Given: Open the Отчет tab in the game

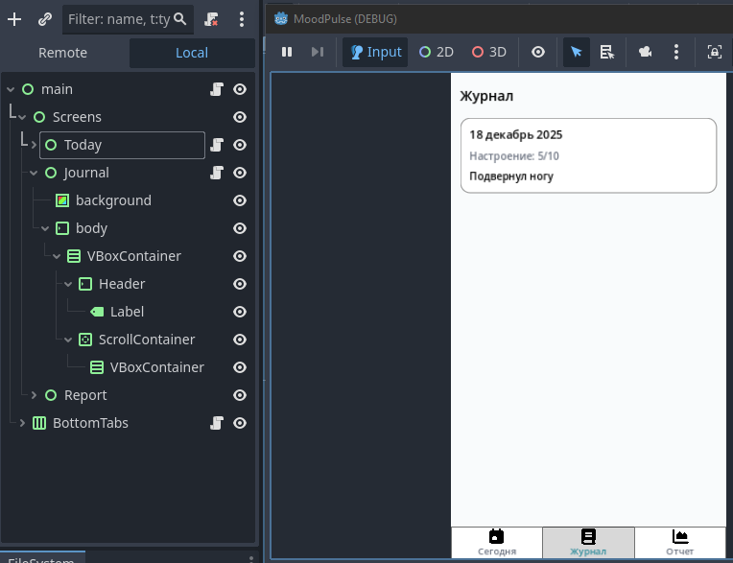Looking at the screenshot, I should 679,542.
